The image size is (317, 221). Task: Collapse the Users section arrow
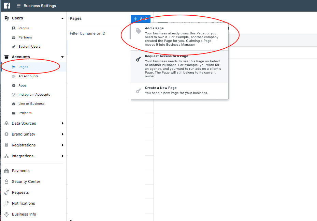[x=62, y=18]
